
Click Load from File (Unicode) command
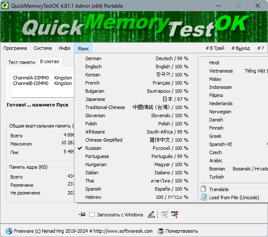(x=234, y=197)
